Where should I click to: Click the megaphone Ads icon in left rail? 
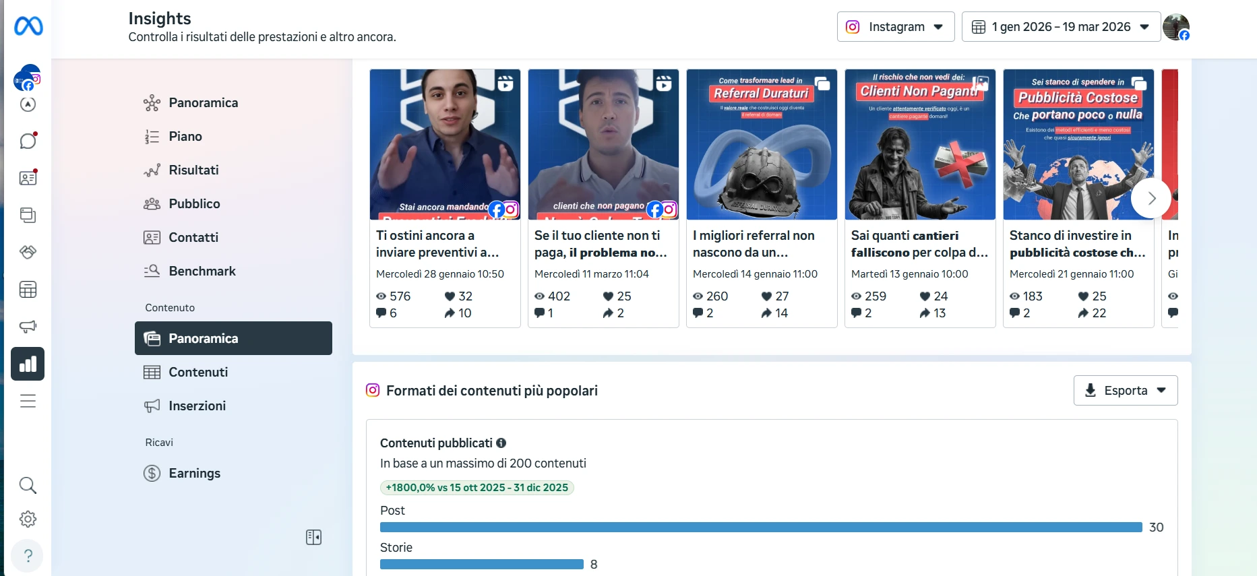coord(28,327)
